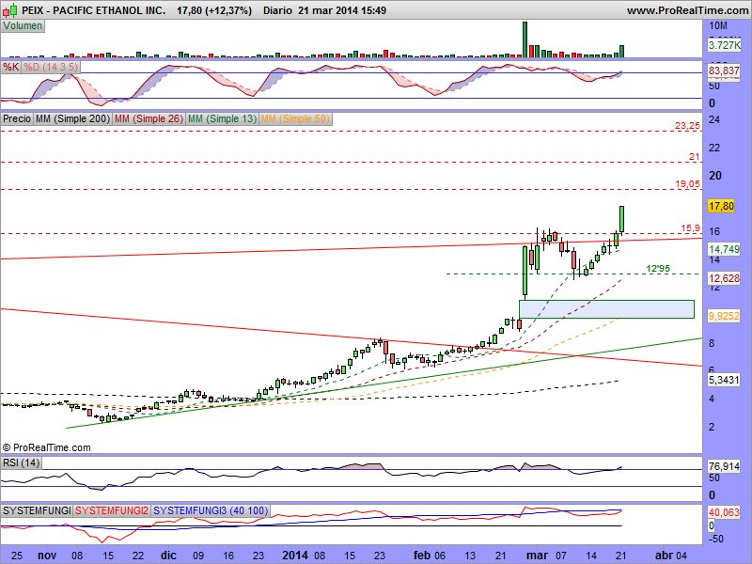Click the Precio price label

click(x=17, y=118)
